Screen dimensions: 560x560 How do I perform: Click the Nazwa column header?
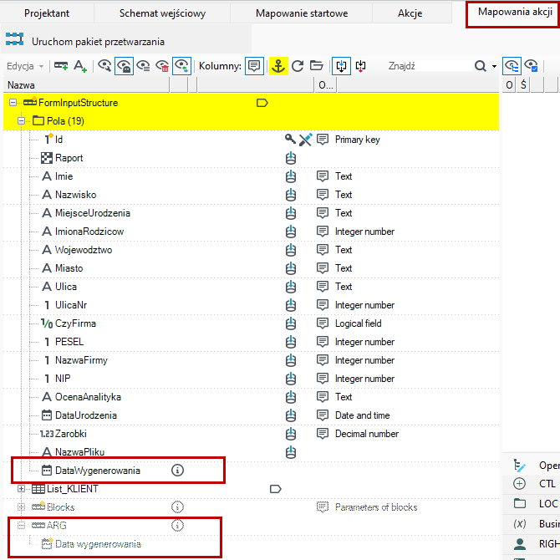coord(86,85)
